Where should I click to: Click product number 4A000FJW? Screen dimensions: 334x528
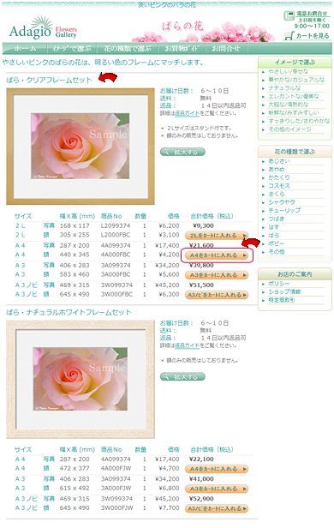pos(116,468)
